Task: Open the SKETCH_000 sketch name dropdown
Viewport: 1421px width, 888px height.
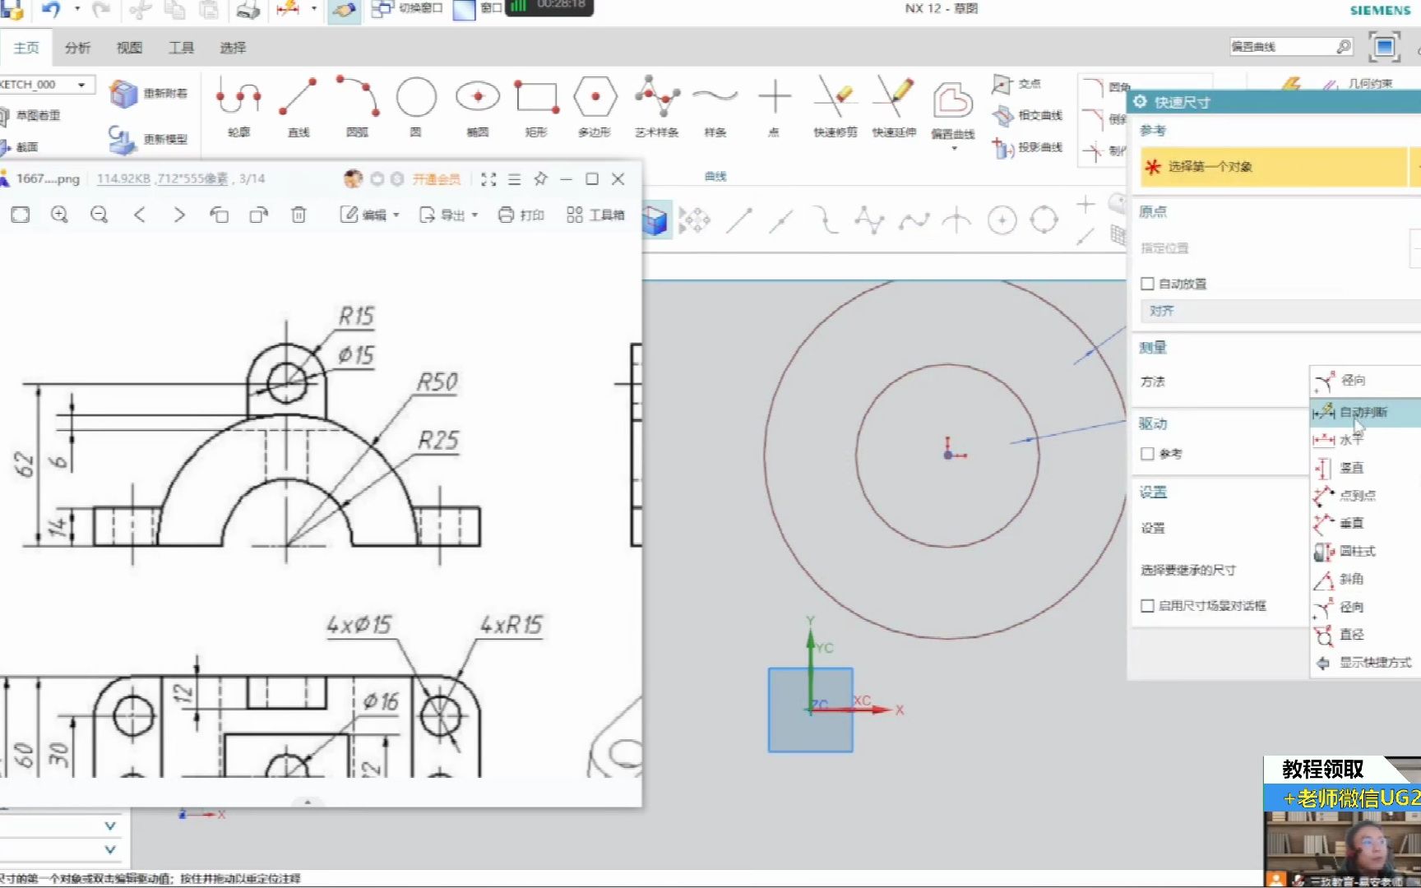Action: (x=81, y=85)
